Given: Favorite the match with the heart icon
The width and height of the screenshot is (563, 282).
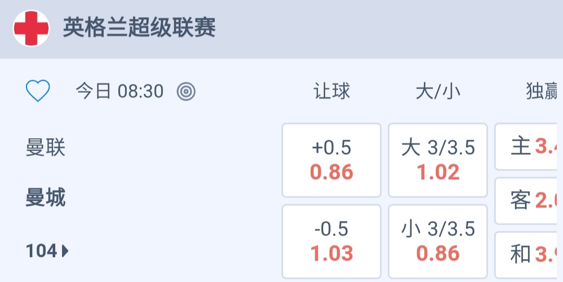Looking at the screenshot, I should (38, 92).
